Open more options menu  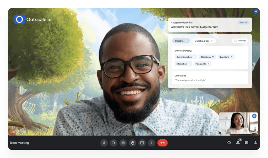[x=151, y=143]
